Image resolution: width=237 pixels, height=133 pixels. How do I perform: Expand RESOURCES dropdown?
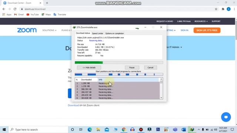click(201, 21)
